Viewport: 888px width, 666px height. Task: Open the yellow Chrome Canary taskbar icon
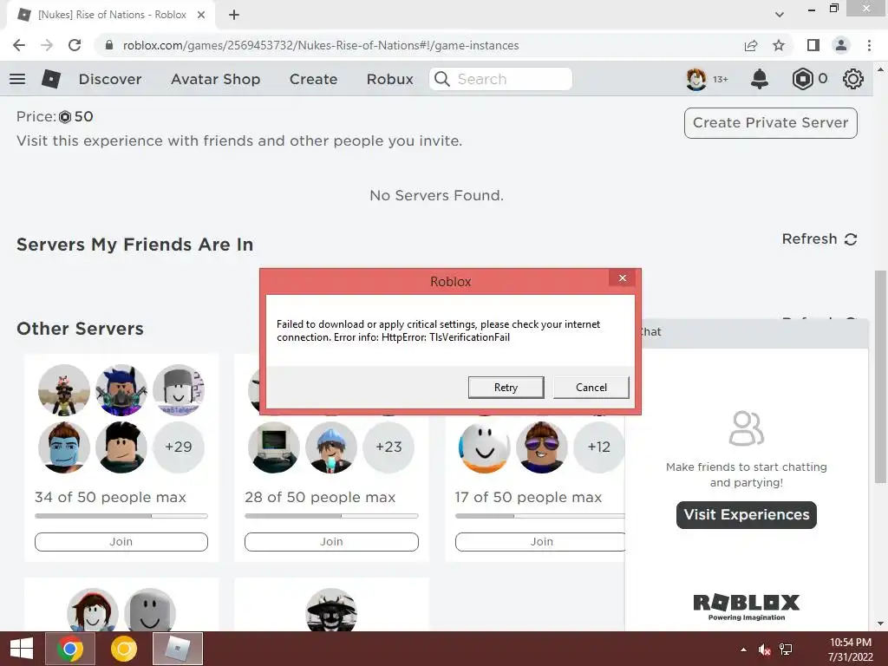coord(124,649)
